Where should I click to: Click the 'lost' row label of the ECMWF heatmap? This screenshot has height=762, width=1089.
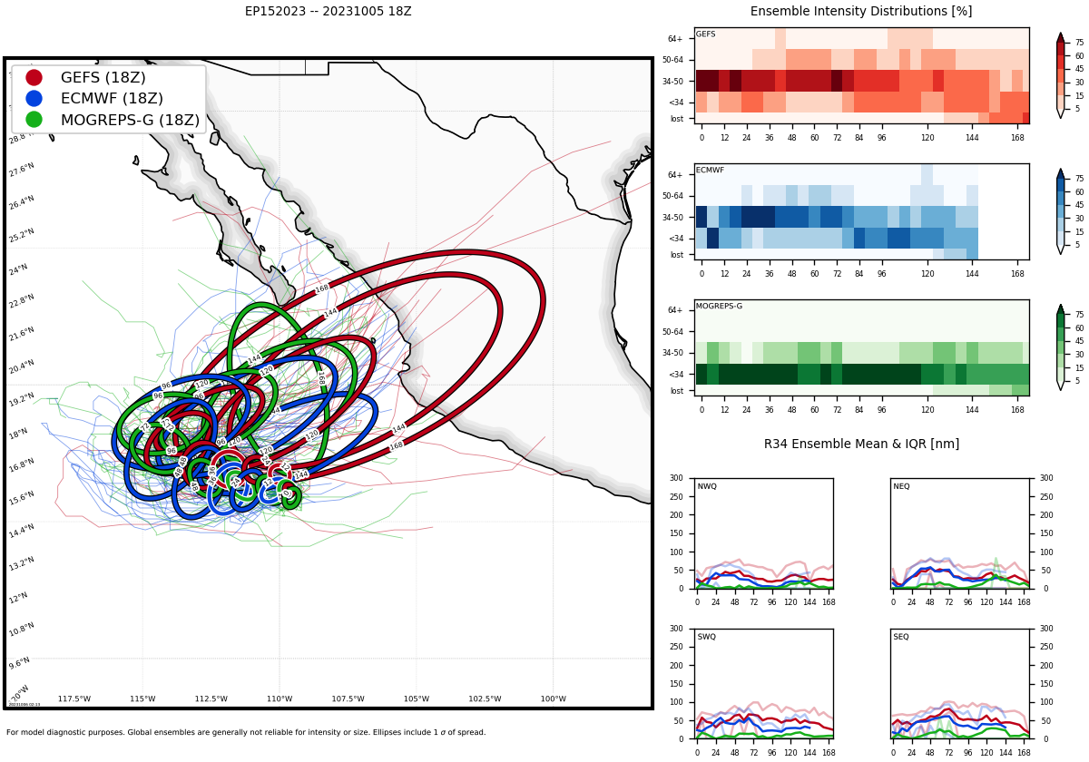pos(677,255)
